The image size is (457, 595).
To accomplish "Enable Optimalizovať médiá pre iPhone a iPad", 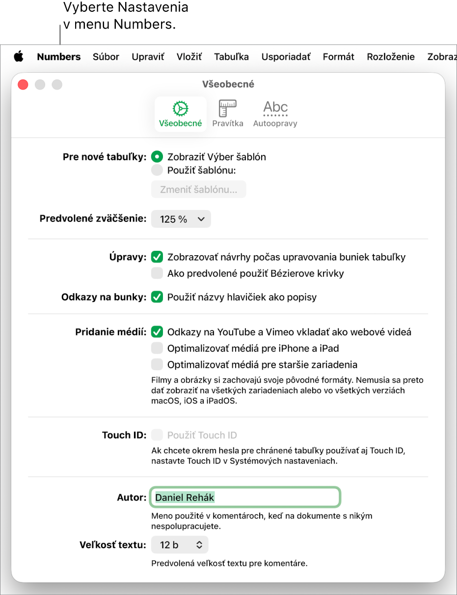I will point(157,348).
